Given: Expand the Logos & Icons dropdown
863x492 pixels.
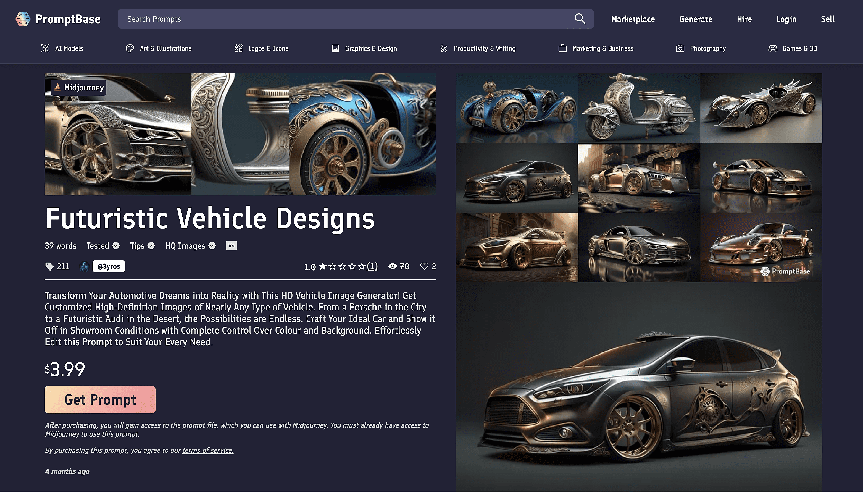Looking at the screenshot, I should coord(262,48).
